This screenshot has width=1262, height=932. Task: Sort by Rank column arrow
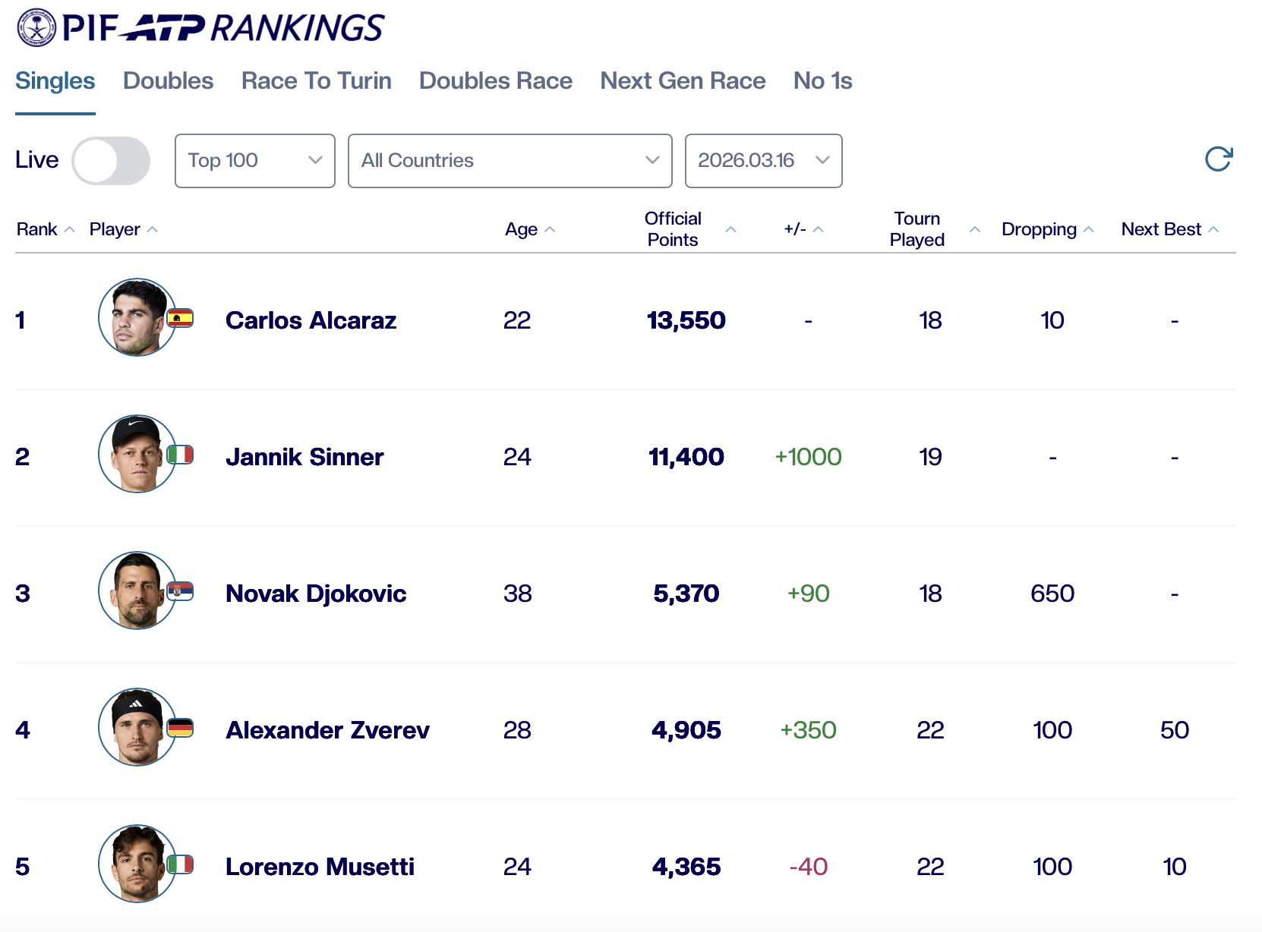(x=70, y=230)
